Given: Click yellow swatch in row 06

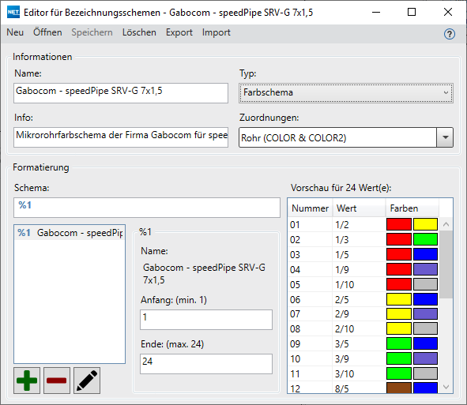Looking at the screenshot, I should tap(399, 299).
